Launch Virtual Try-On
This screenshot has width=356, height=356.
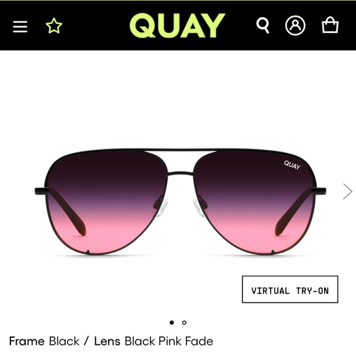coord(290,290)
